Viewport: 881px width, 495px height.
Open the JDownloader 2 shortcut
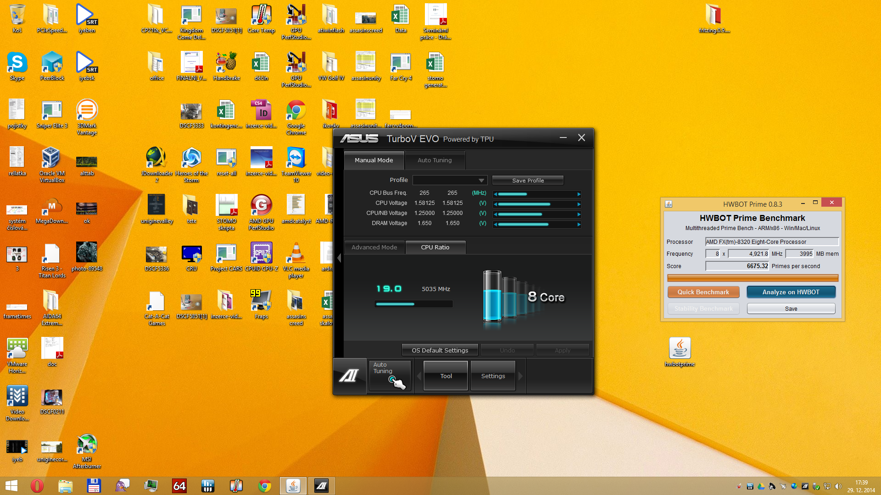pyautogui.click(x=156, y=165)
